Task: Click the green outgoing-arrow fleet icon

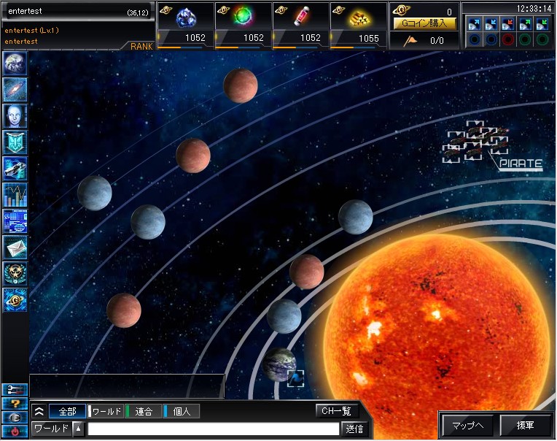Action: (526, 24)
